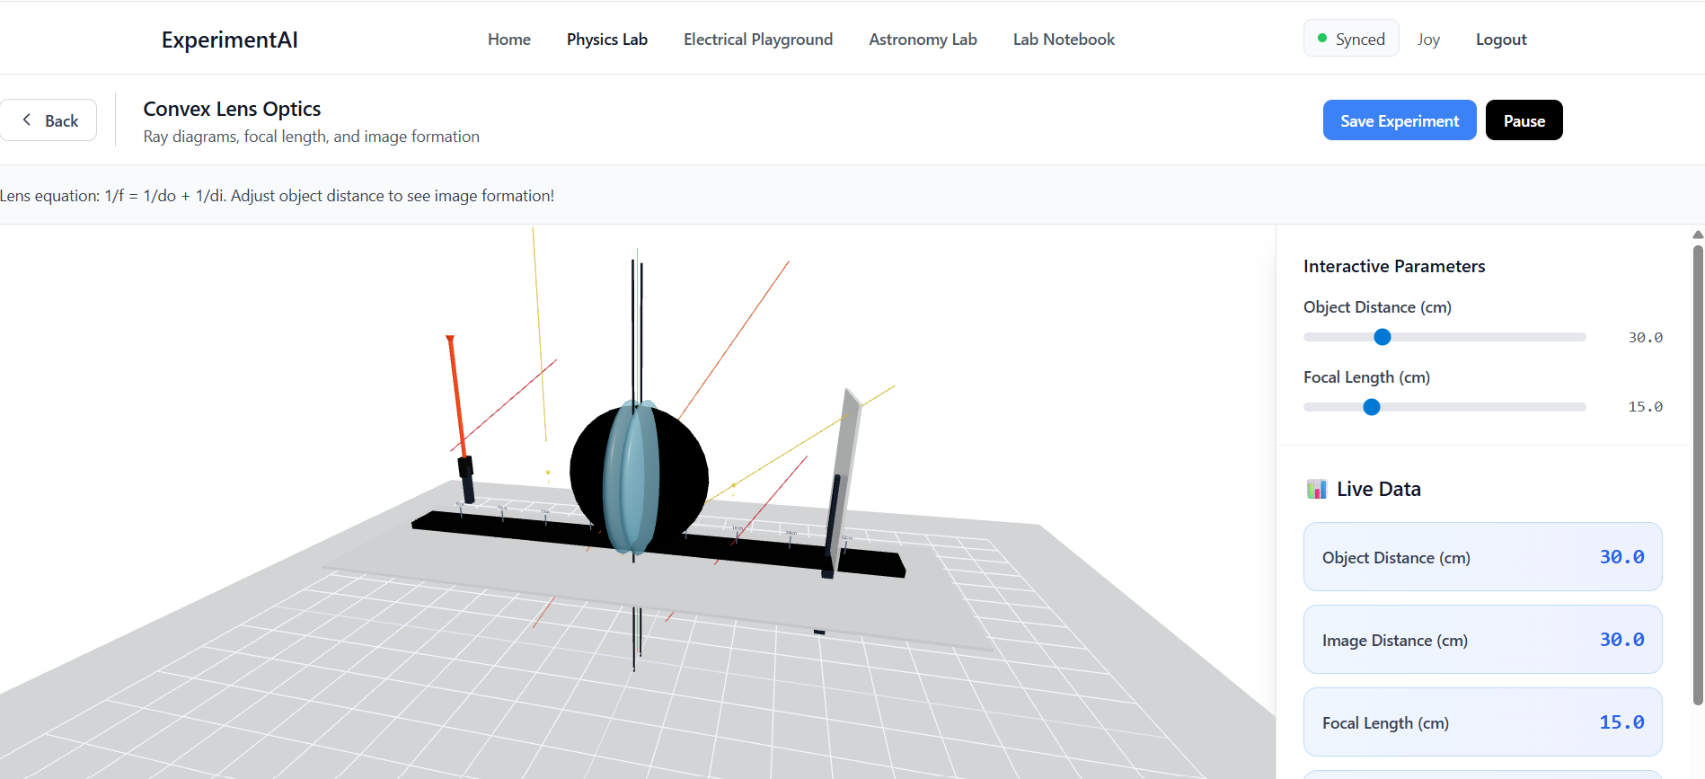Select the Focal Length live data card
Image resolution: width=1705 pixels, height=779 pixels.
tap(1483, 722)
